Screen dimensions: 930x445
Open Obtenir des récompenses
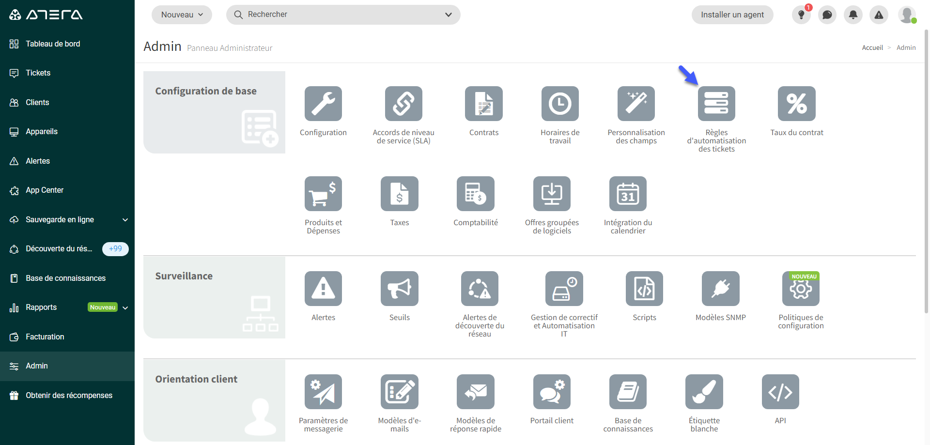click(x=67, y=395)
